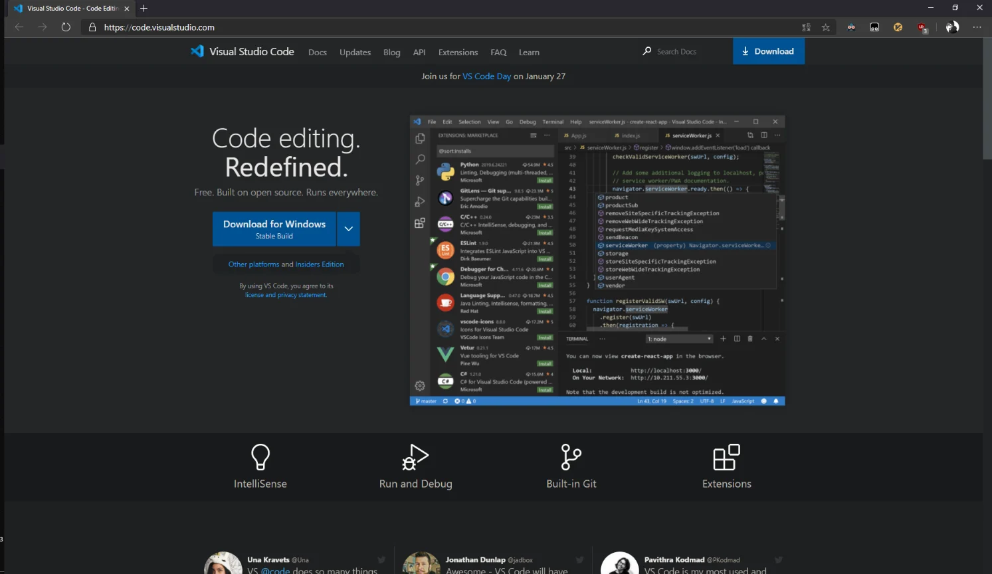Screen dimensions: 992x574
Task: Click the site lock icon in the address bar
Action: (92, 27)
